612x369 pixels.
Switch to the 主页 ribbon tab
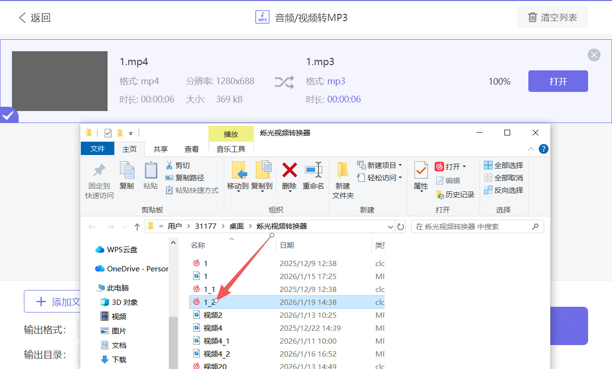pos(130,149)
